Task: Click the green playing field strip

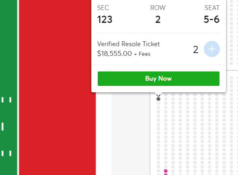Action: pos(8,87)
